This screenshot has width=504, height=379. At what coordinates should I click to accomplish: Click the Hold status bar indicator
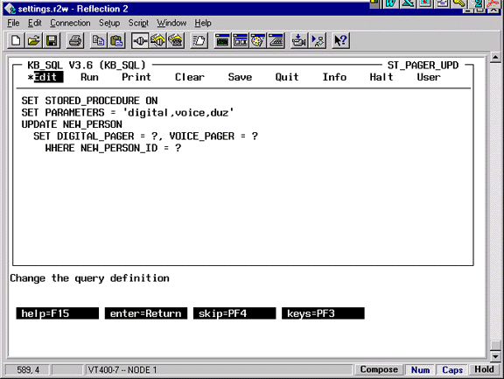coord(485,369)
